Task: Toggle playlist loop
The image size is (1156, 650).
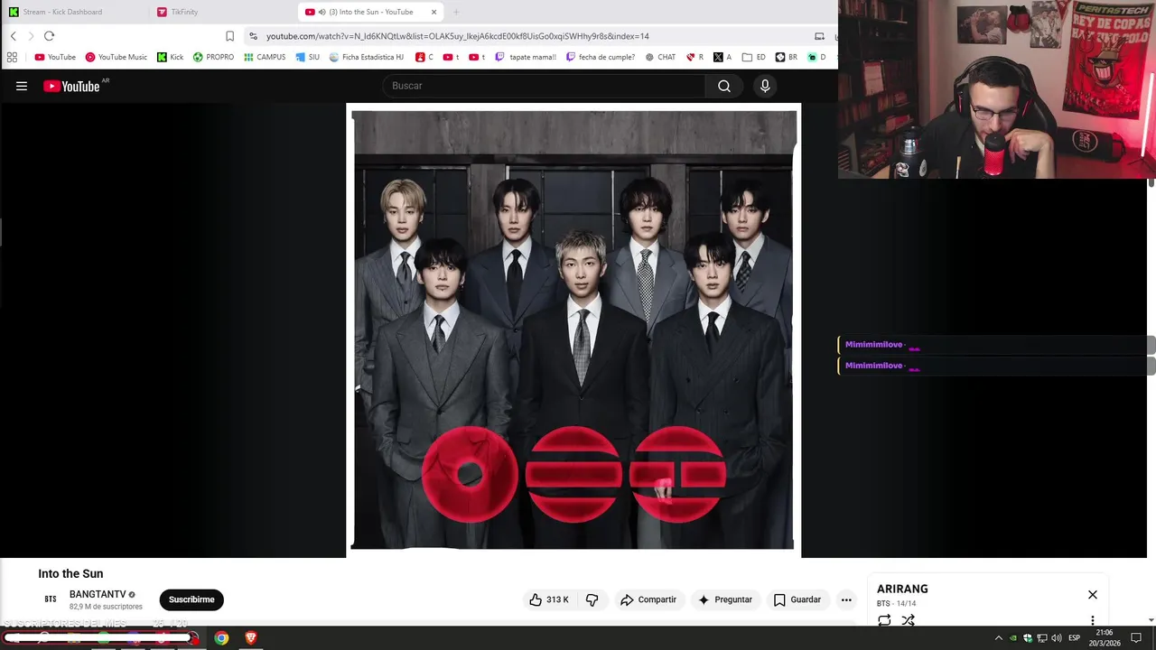Action: click(884, 620)
